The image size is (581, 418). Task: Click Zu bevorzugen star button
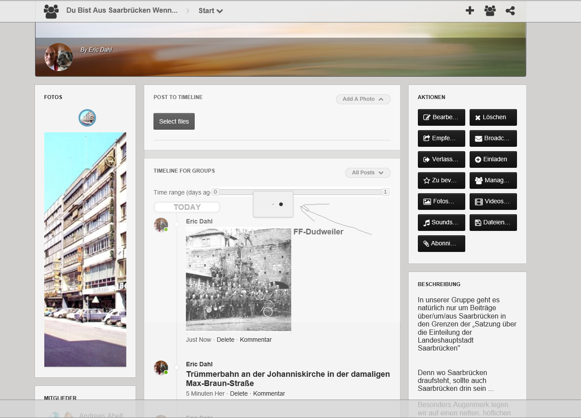point(441,181)
